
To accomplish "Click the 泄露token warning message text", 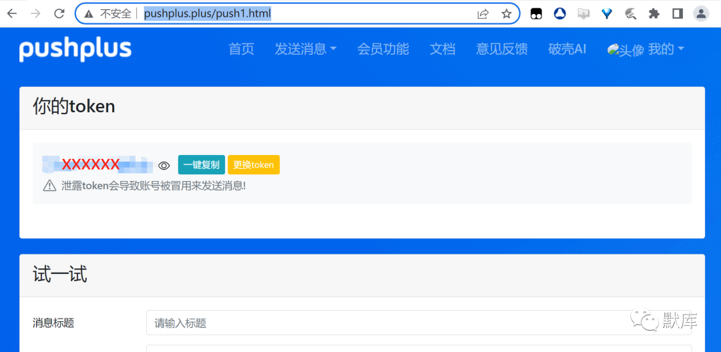I will click(x=154, y=186).
